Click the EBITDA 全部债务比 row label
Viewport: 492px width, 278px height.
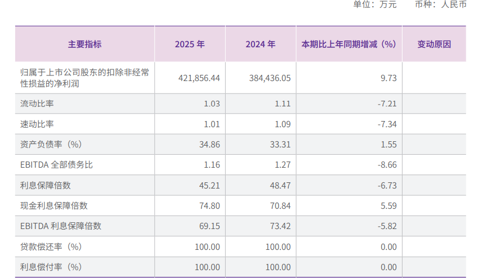coord(55,165)
